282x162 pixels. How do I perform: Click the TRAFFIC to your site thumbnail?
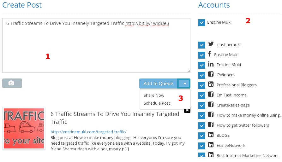click(x=24, y=128)
